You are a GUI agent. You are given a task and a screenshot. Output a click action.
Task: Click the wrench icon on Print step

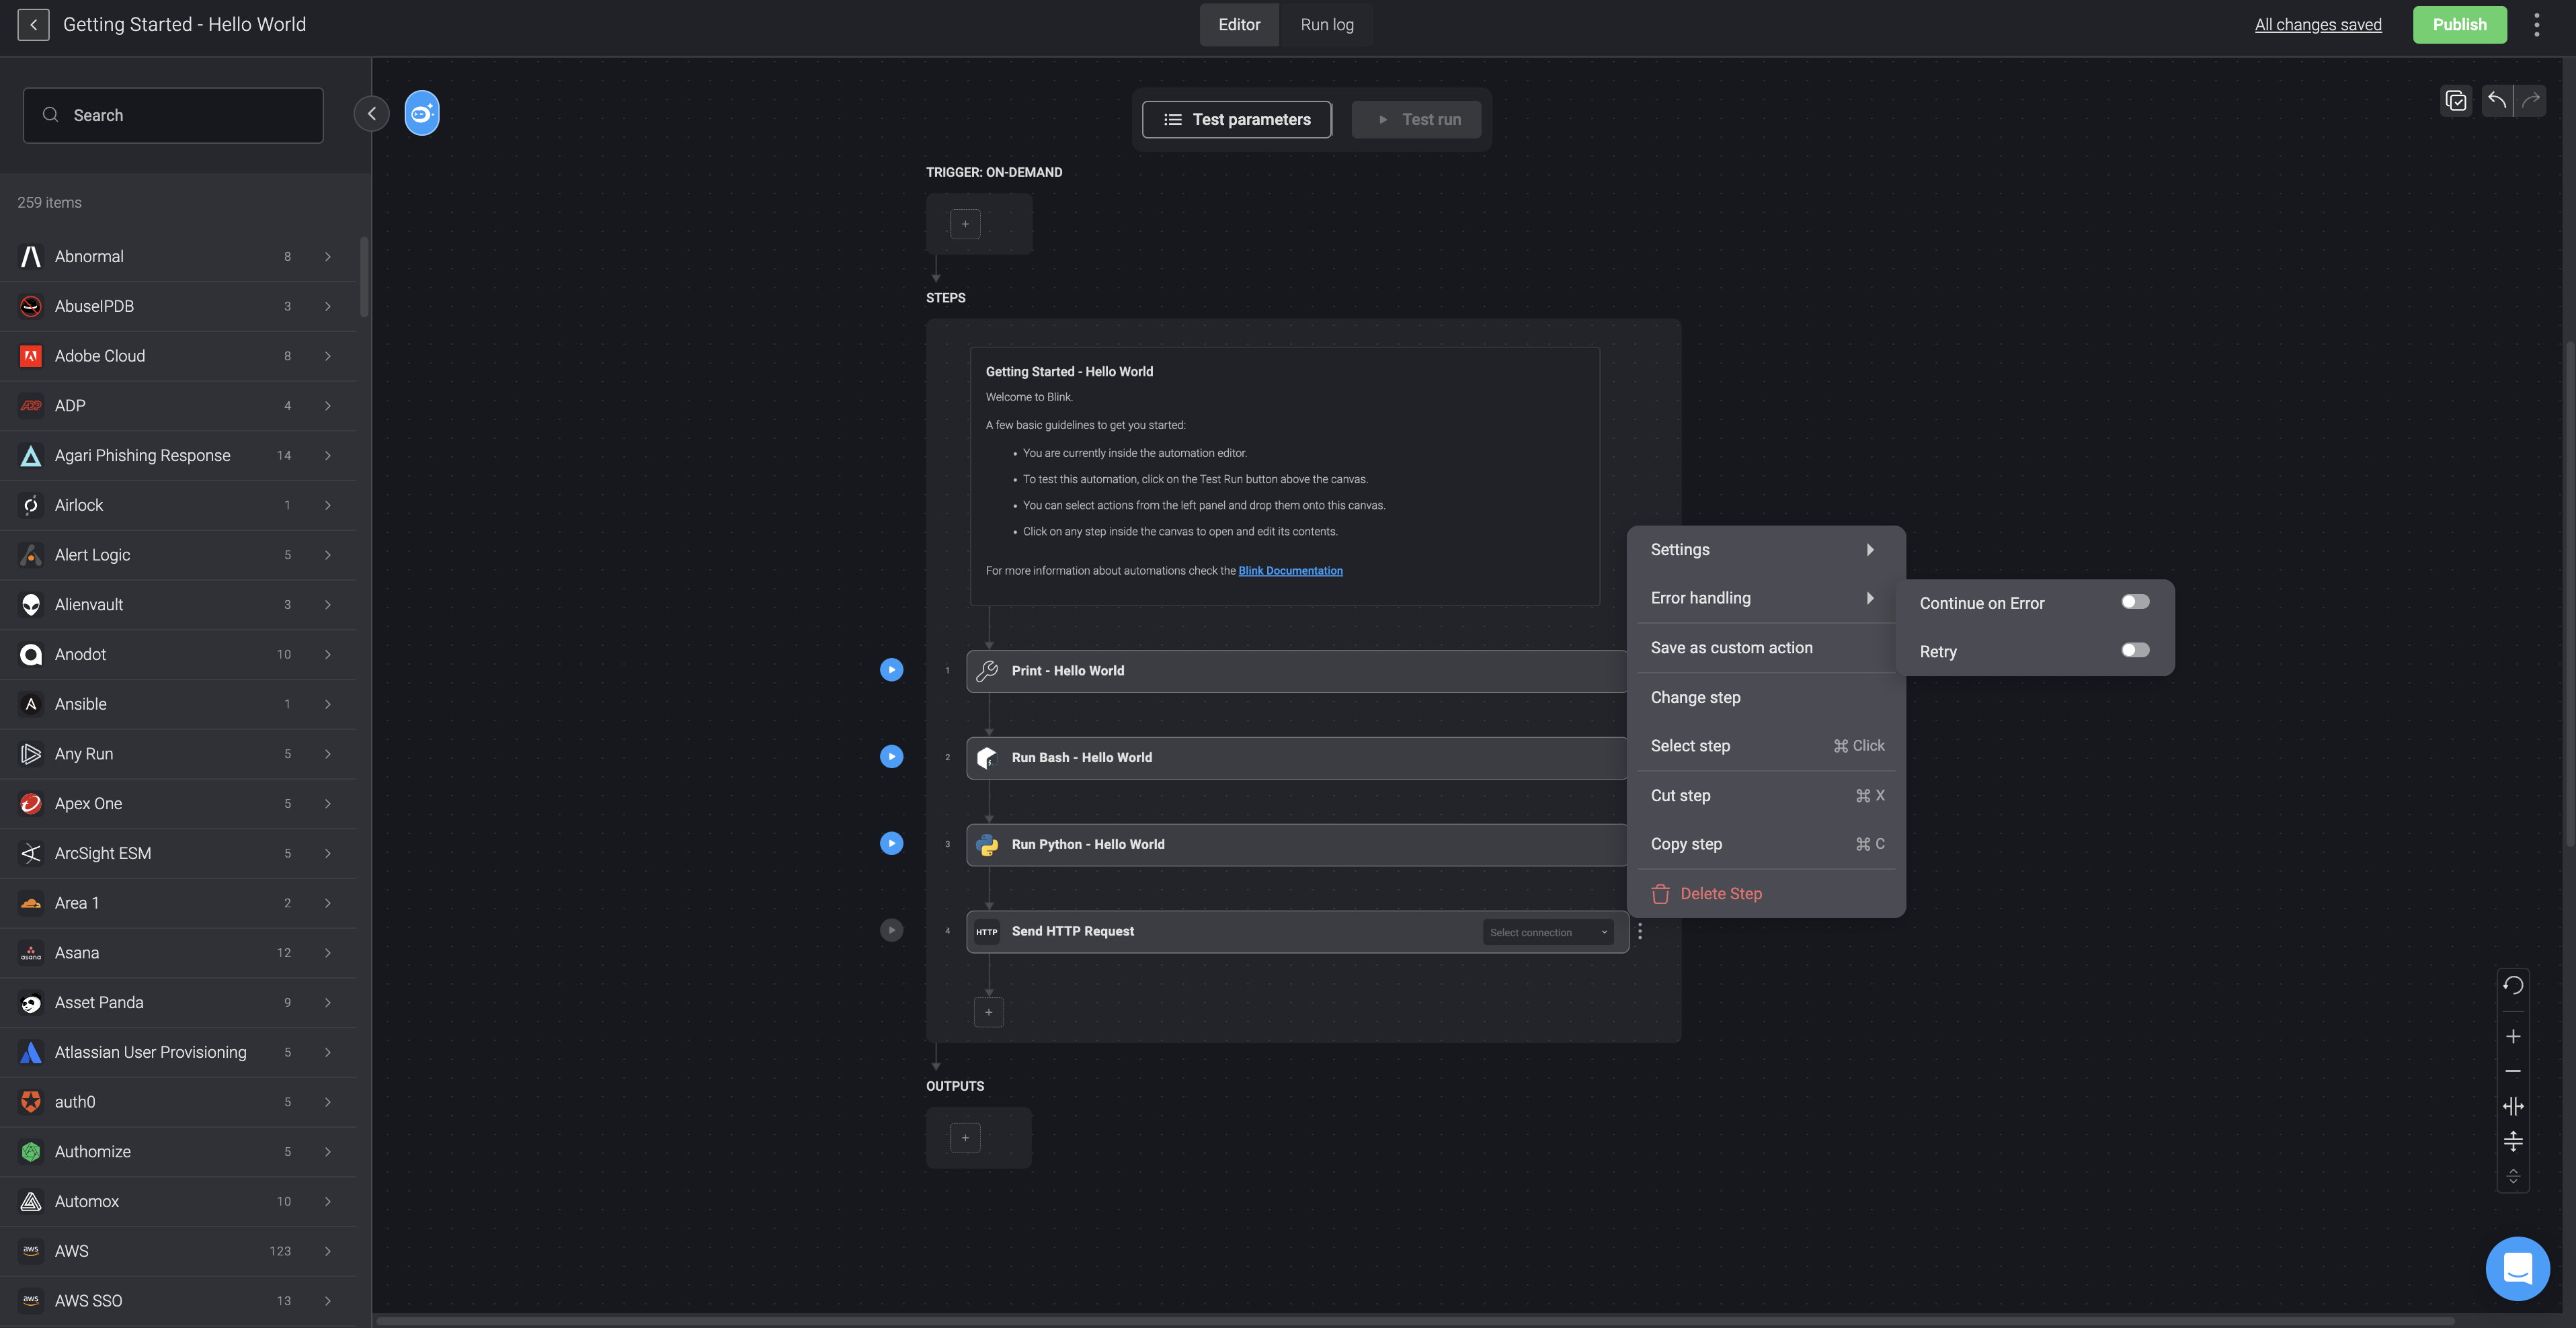coord(987,671)
